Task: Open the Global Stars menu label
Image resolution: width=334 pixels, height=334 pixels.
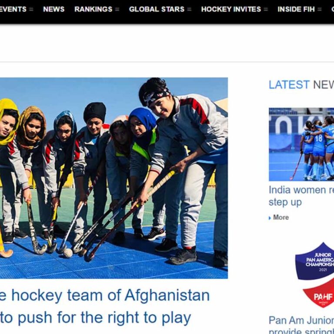Action: 157,9
